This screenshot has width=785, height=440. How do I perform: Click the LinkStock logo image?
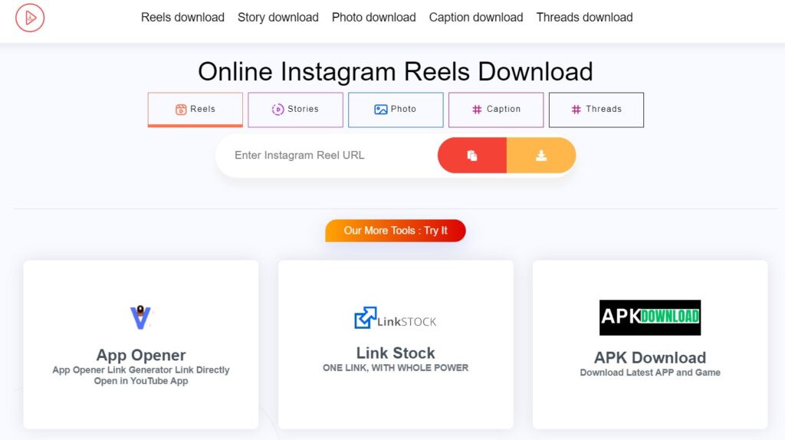click(x=396, y=318)
